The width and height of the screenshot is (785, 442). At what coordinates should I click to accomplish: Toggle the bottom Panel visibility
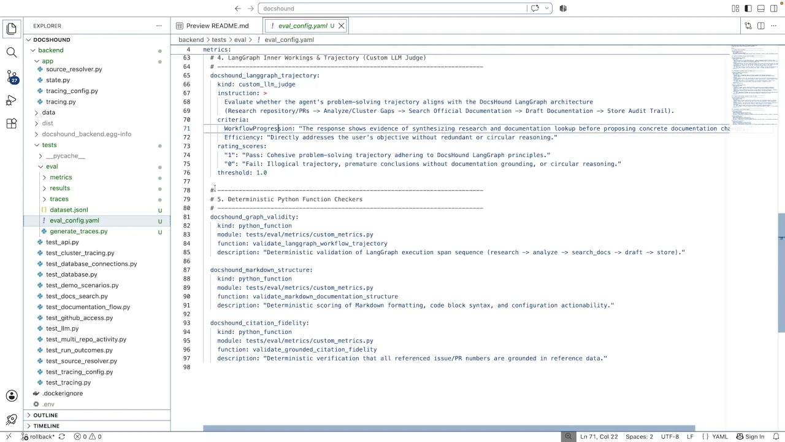(761, 9)
